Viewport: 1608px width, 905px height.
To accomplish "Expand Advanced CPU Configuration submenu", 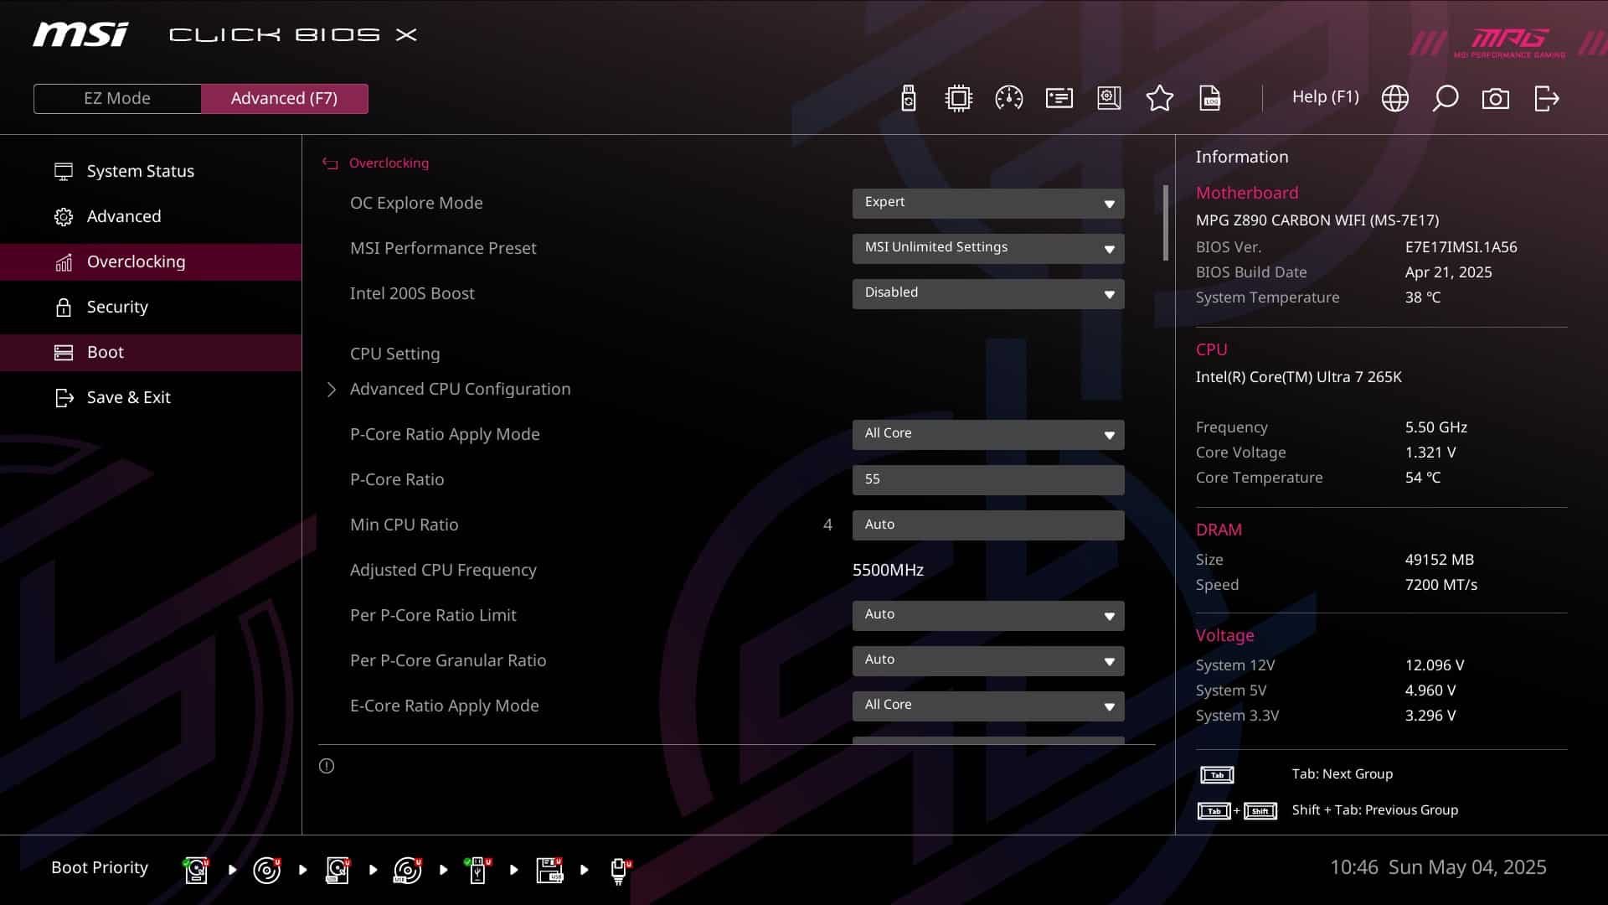I will (x=460, y=389).
